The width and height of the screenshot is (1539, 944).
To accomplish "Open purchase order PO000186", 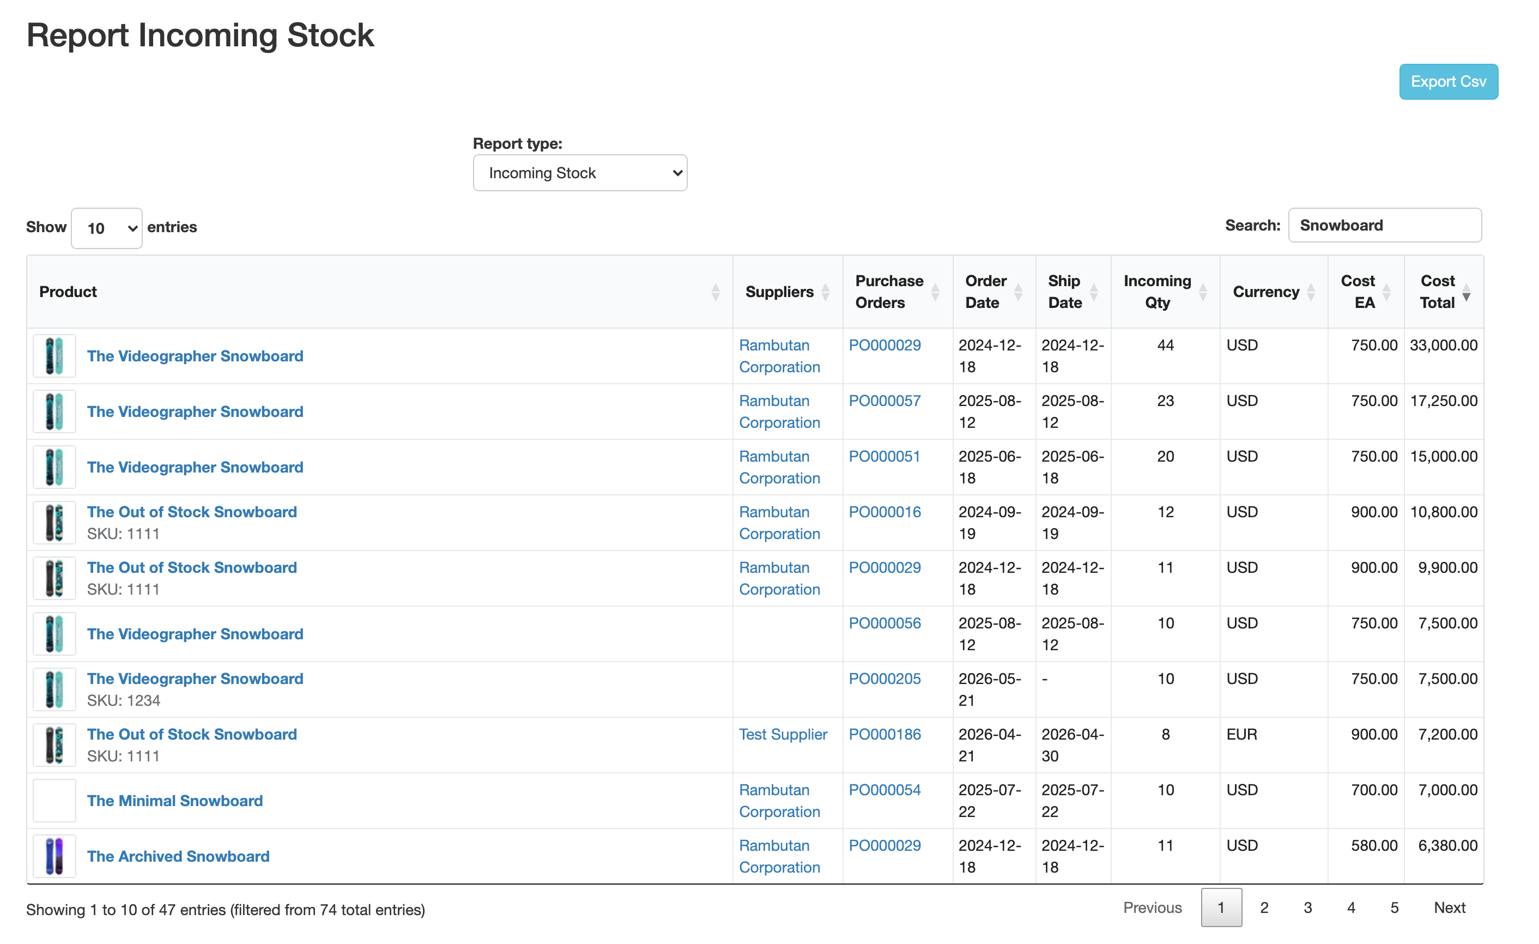I will (884, 735).
